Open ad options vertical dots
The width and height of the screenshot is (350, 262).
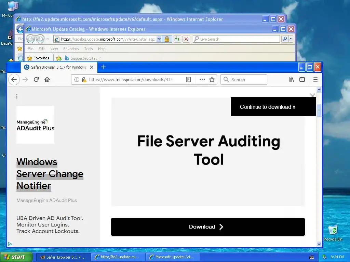(17, 96)
